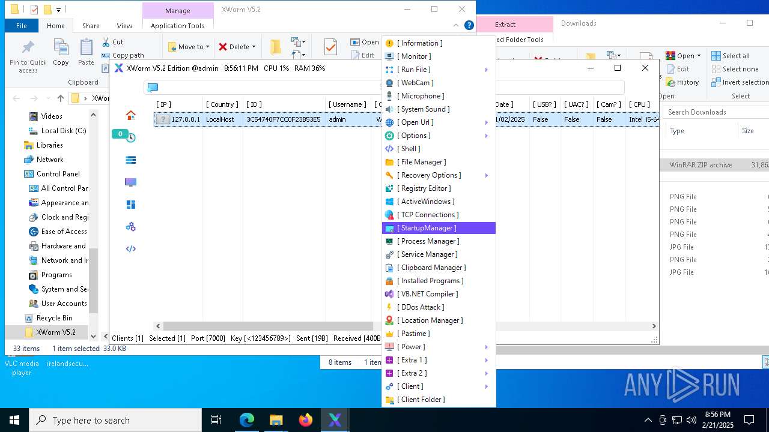Open the XWorm history clock sidebar icon
The image size is (769, 432).
click(130, 137)
